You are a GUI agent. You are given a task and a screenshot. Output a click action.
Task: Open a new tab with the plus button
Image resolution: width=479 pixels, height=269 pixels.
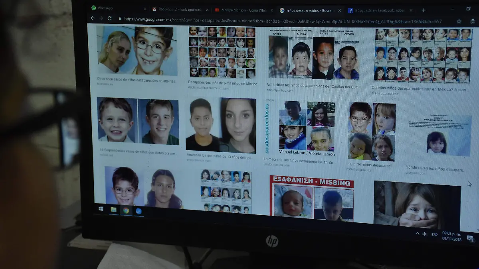(x=423, y=10)
